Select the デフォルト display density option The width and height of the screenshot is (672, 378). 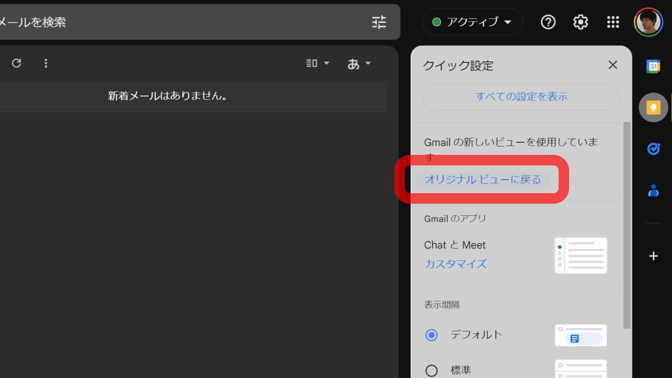click(431, 335)
